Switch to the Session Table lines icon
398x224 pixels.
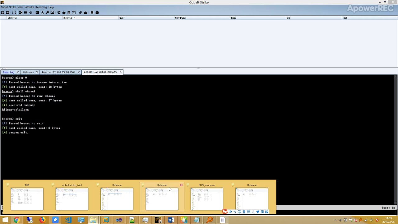point(26,12)
